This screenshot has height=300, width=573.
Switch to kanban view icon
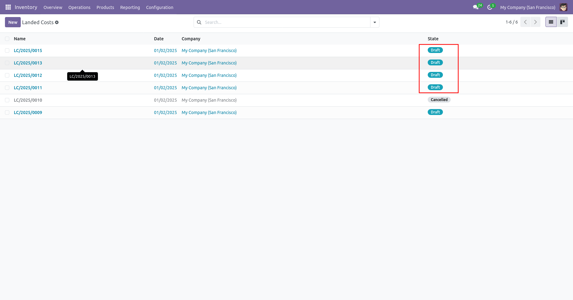(x=562, y=22)
